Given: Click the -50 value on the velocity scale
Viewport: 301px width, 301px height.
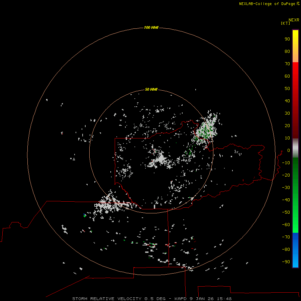Looking at the screenshot, I should pyautogui.click(x=286, y=212).
